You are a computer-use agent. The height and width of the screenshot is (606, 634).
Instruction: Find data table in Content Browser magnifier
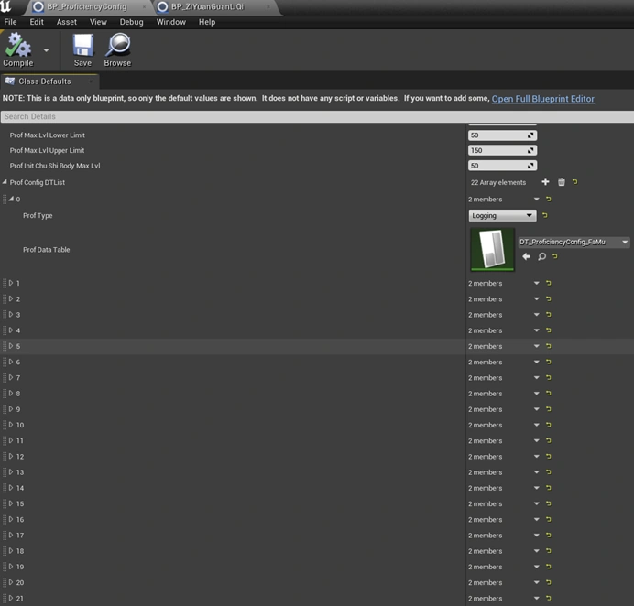[541, 256]
